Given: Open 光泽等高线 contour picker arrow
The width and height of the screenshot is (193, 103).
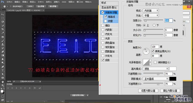Looking at the screenshot, I should [150, 62].
